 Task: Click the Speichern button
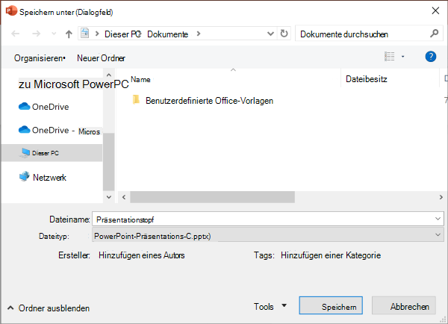point(331,306)
